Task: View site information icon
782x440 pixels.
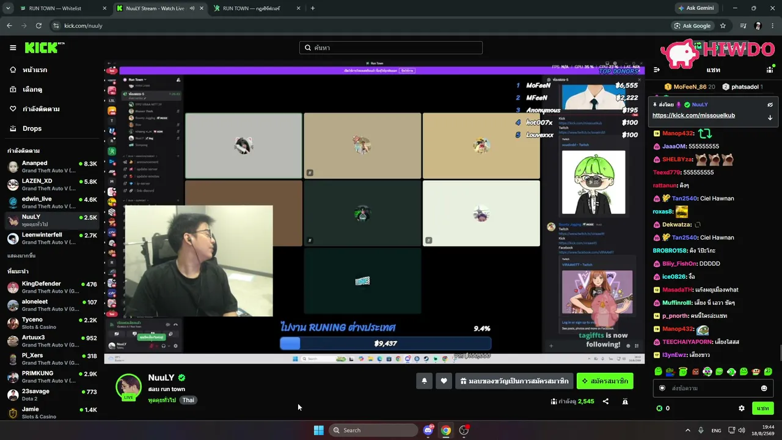Action: tap(56, 26)
